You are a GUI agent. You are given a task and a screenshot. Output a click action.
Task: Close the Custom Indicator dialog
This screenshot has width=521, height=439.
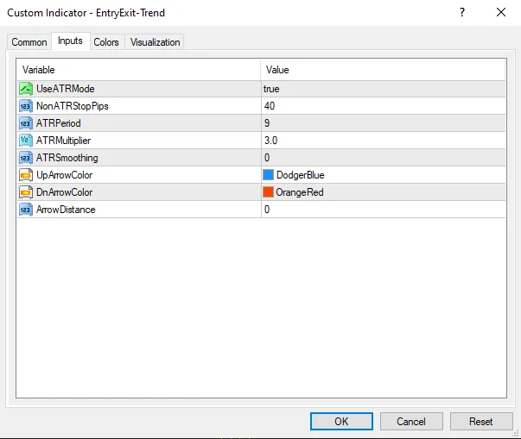[501, 13]
